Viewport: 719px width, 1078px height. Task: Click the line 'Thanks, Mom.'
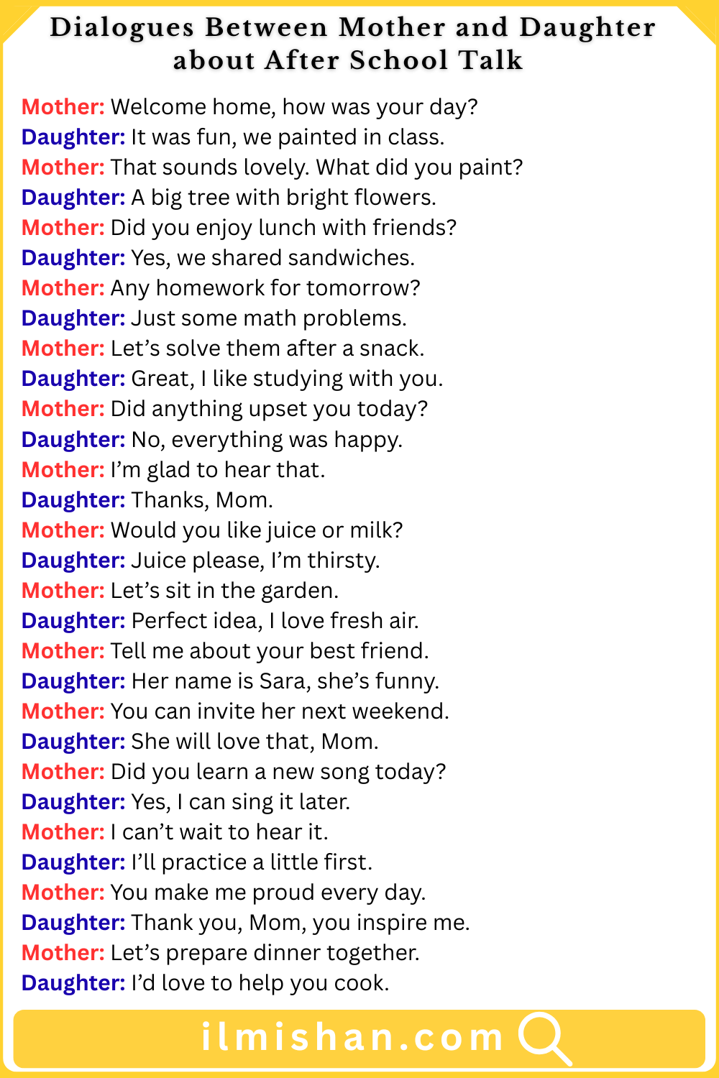(x=202, y=500)
